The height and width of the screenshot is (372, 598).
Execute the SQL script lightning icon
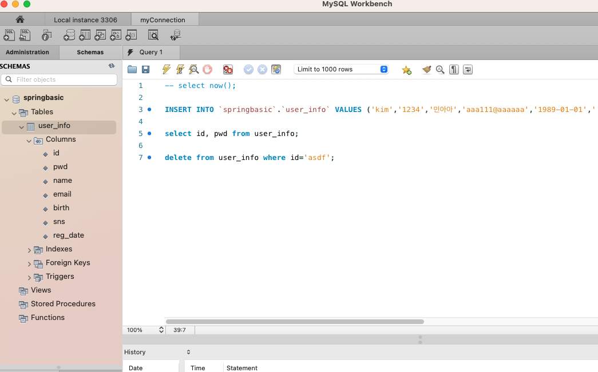point(167,69)
